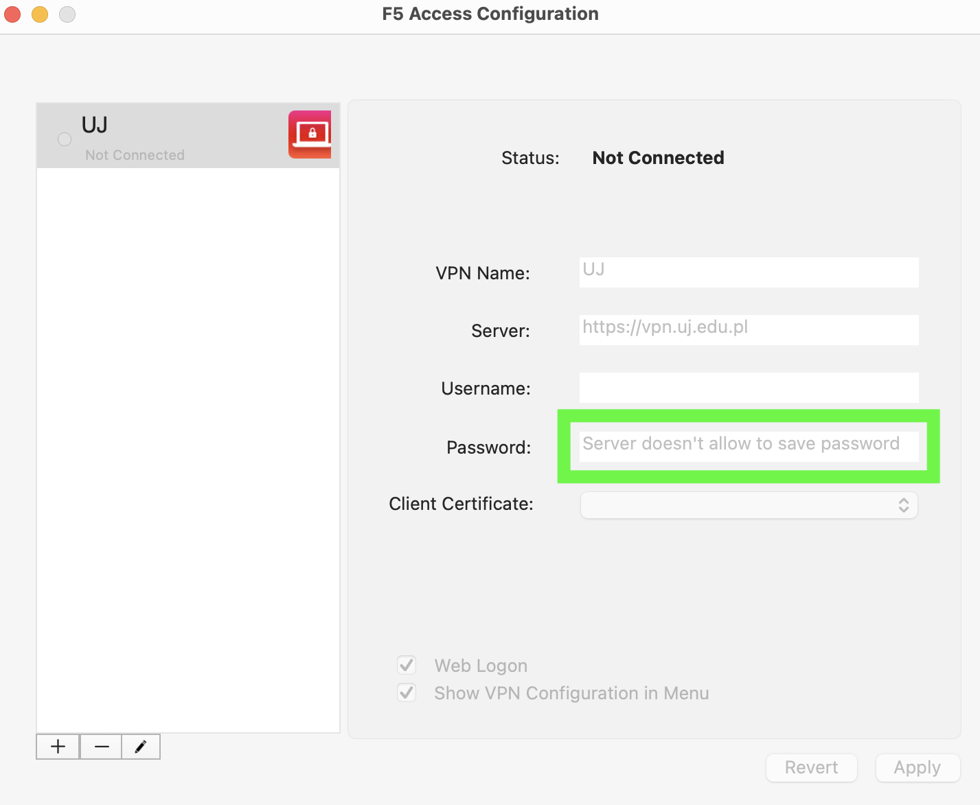Viewport: 980px width, 805px height.
Task: Click the plus icon to add VPN configuration
Action: click(x=58, y=747)
